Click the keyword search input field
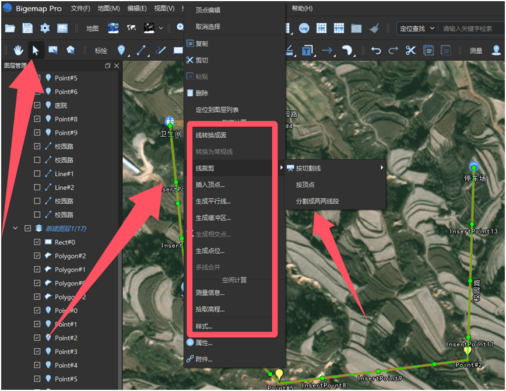Screen dimensions: 506x391 (x=472, y=29)
